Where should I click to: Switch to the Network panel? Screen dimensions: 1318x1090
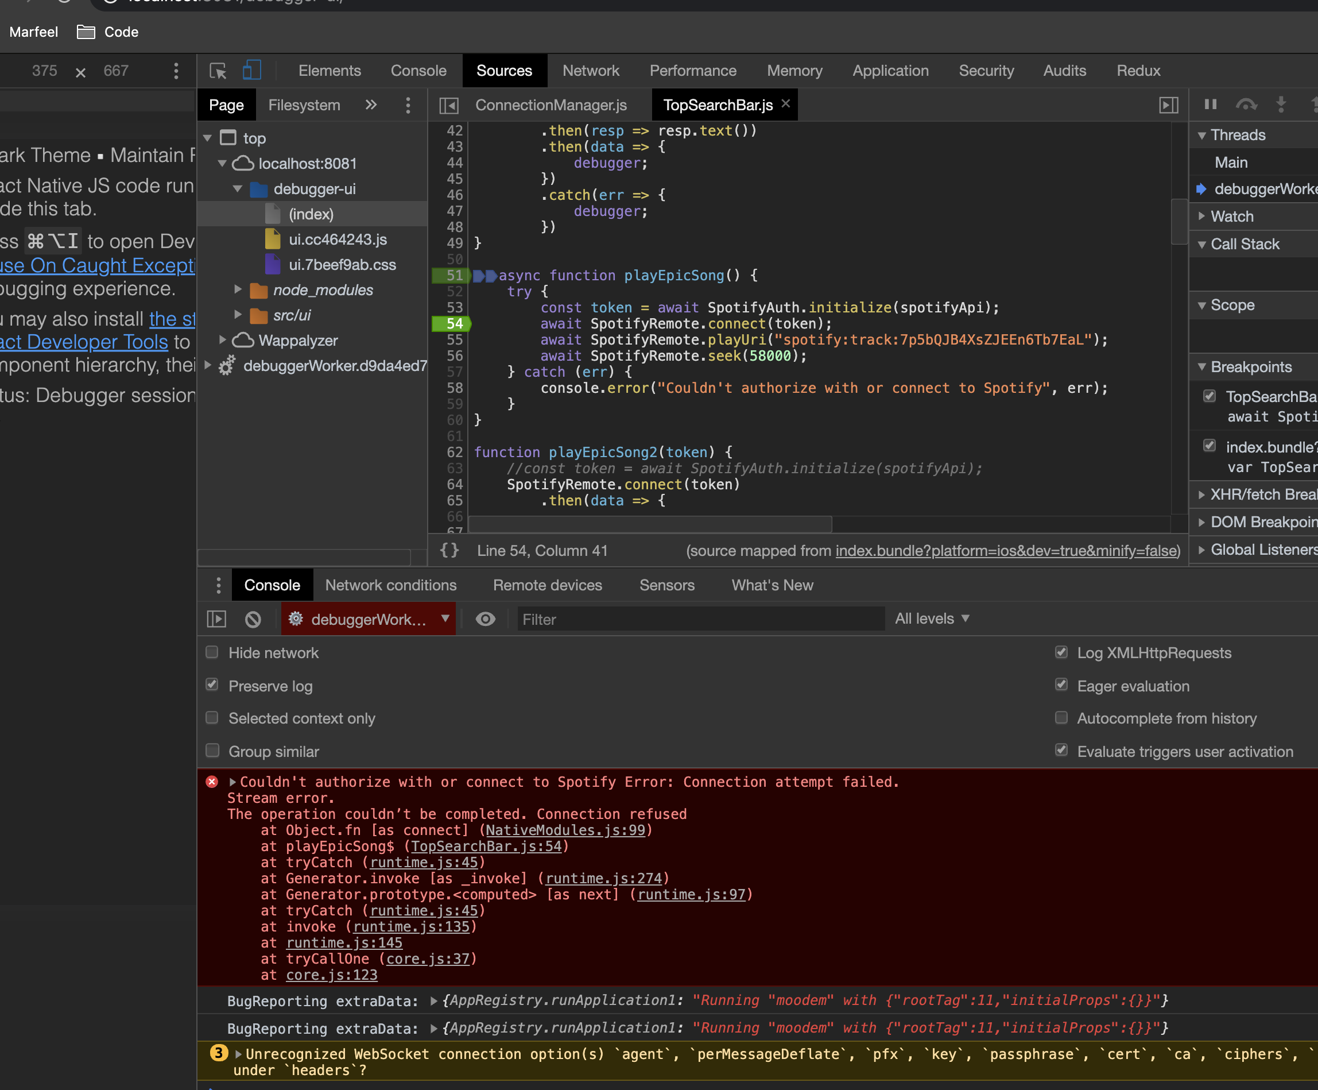pos(591,70)
